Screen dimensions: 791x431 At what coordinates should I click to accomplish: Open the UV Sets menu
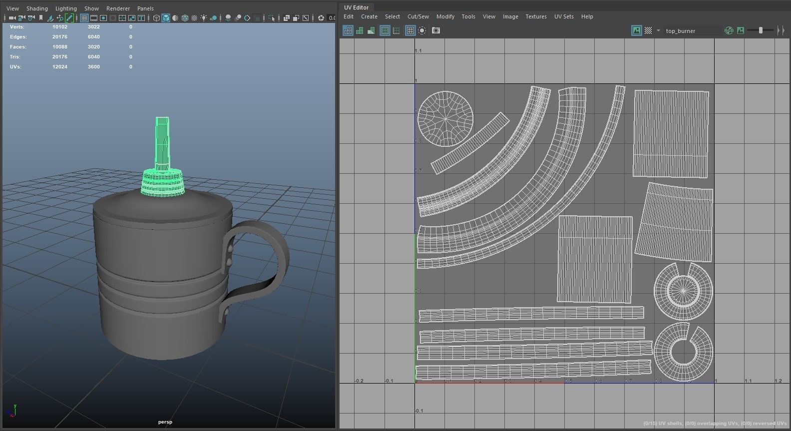[564, 16]
